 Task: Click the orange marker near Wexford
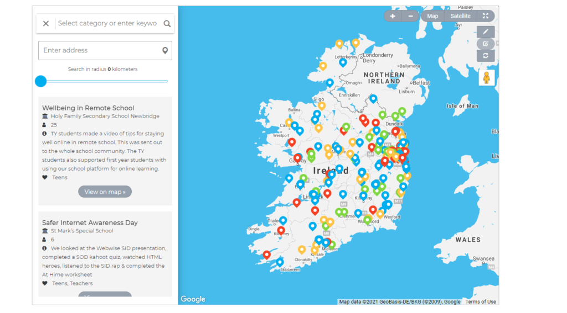coord(380,214)
